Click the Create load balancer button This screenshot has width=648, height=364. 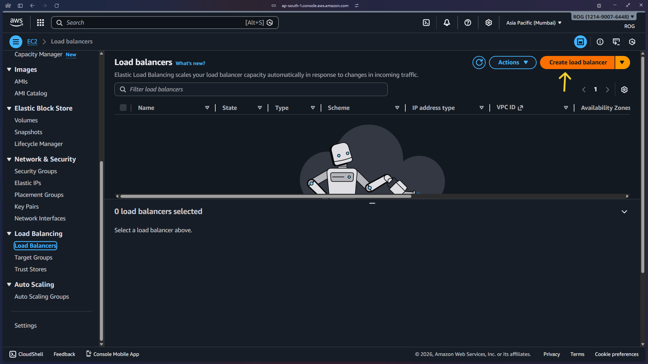click(x=578, y=62)
